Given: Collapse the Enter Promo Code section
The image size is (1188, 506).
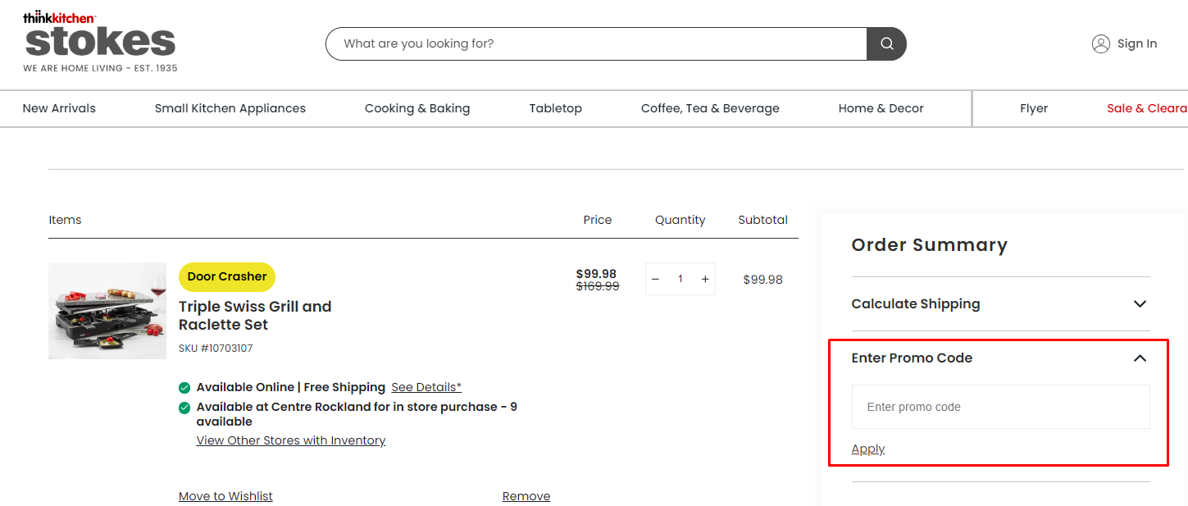Looking at the screenshot, I should 1000,358.
